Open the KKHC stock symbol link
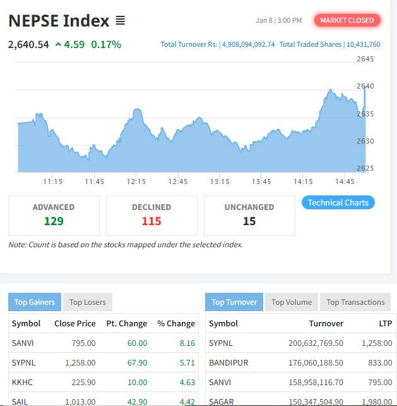 tap(22, 382)
